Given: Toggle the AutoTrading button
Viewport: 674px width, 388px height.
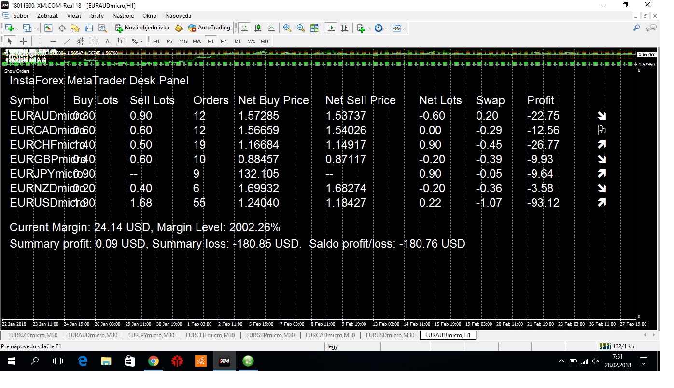Looking at the screenshot, I should pyautogui.click(x=209, y=28).
